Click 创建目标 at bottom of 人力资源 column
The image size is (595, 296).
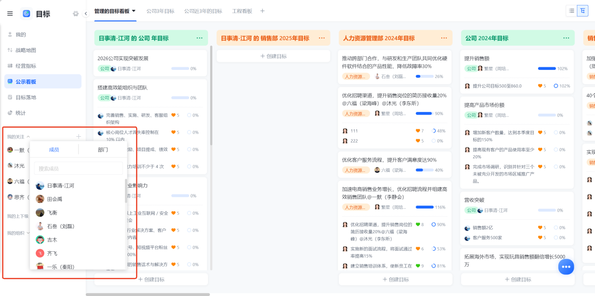pyautogui.click(x=396, y=279)
